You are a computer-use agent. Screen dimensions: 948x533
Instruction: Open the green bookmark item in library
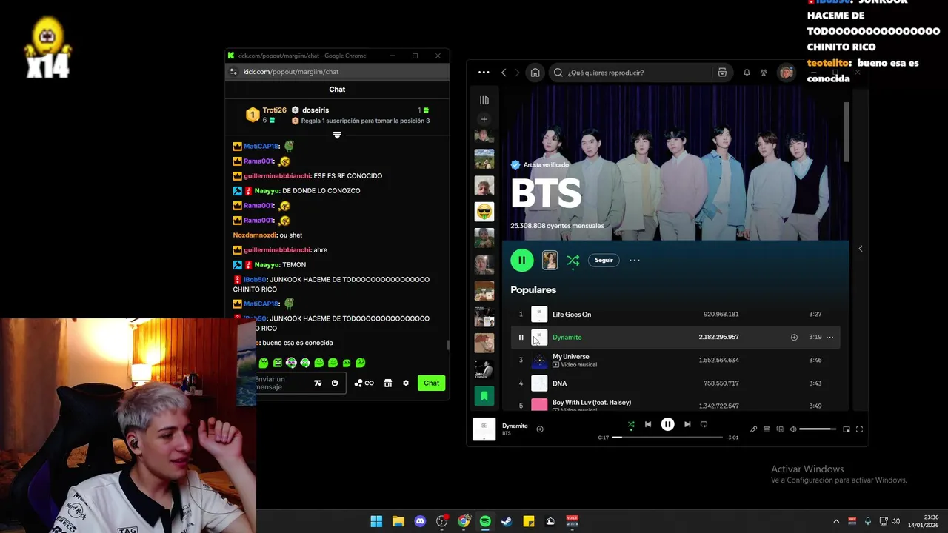coord(484,396)
